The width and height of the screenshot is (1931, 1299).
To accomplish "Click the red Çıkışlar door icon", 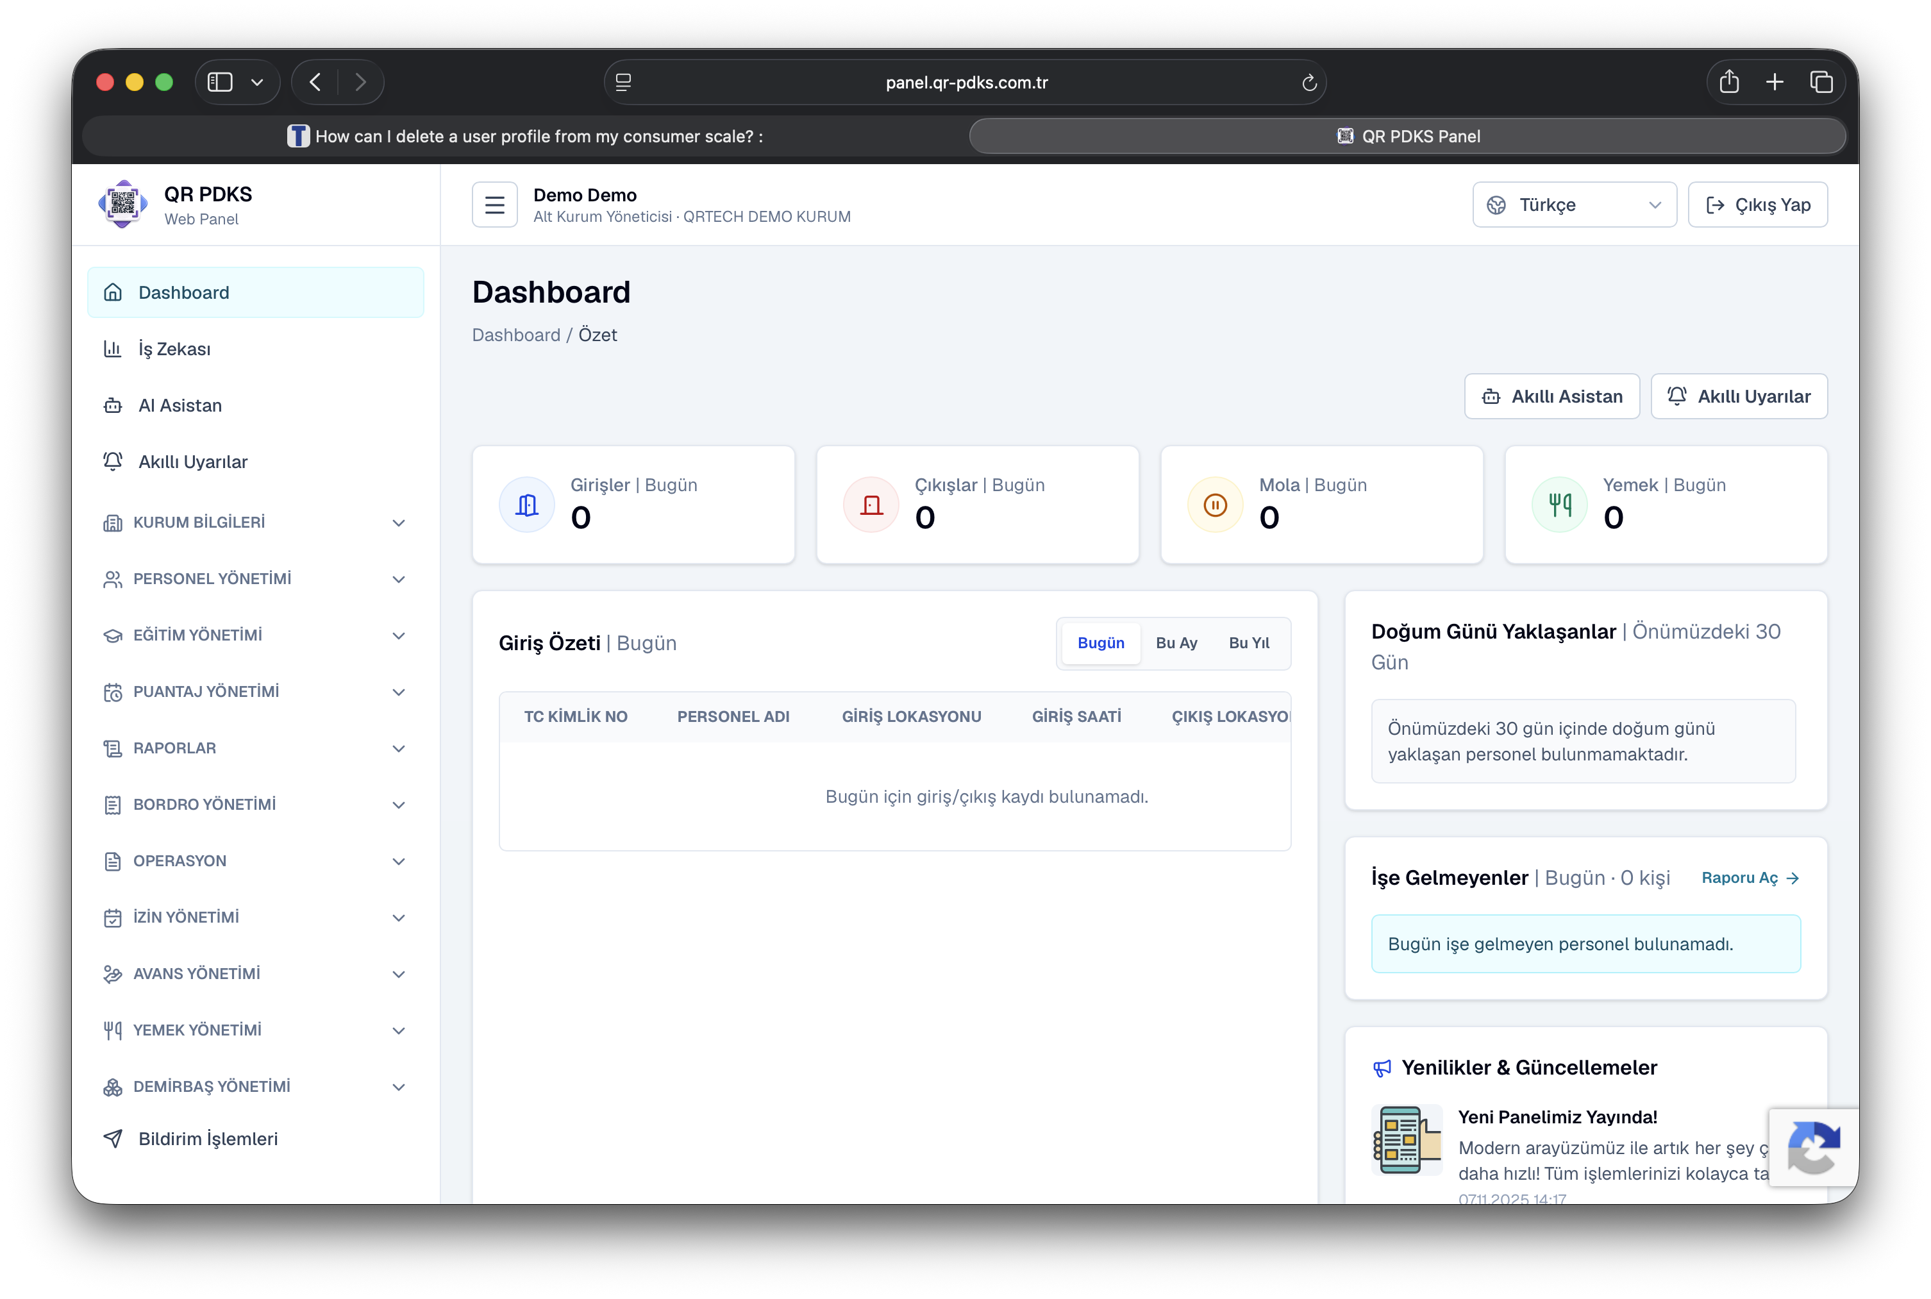I will tap(871, 505).
